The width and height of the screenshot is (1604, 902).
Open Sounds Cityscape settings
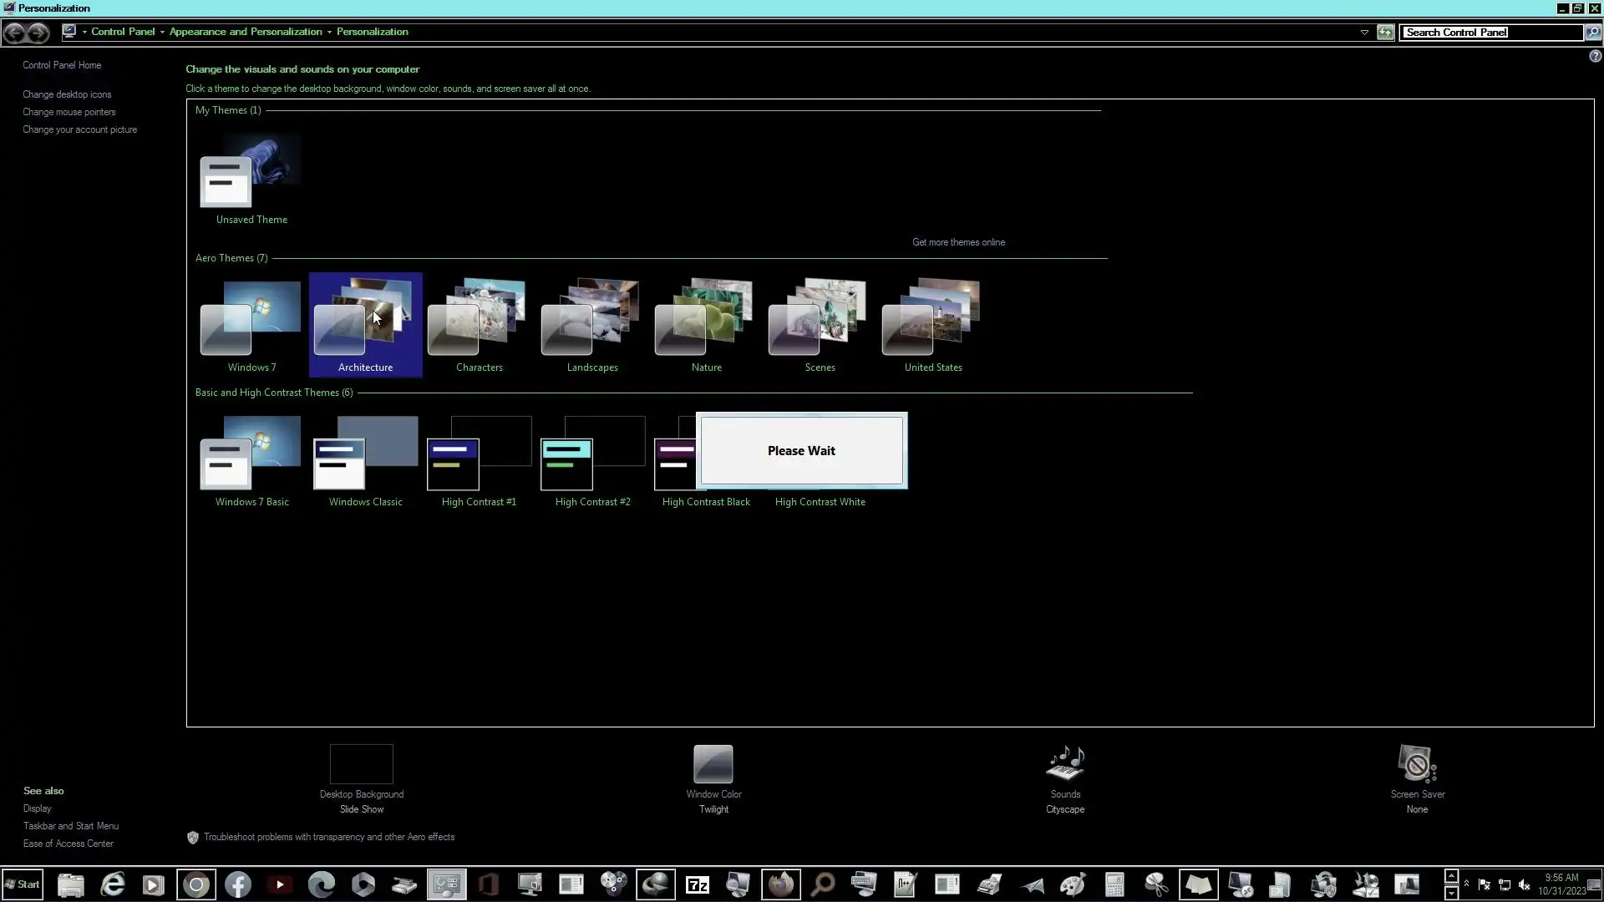pyautogui.click(x=1064, y=764)
